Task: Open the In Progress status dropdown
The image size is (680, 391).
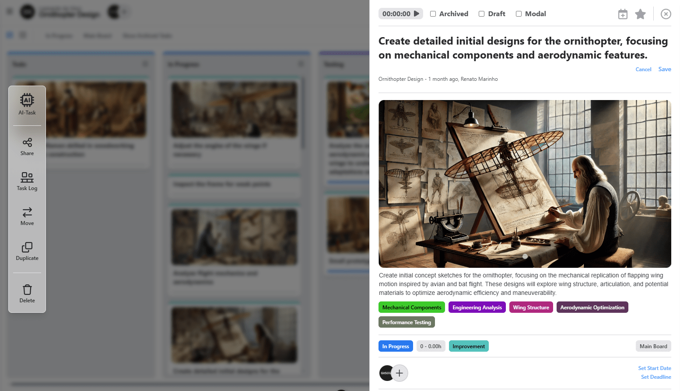Action: coord(396,346)
